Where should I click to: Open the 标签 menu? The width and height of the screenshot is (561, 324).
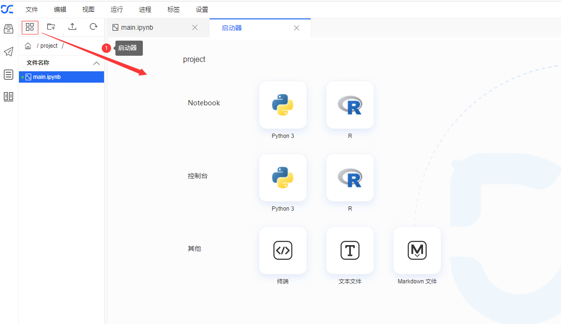(x=174, y=9)
